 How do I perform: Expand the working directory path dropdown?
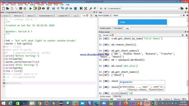coord(179,9)
